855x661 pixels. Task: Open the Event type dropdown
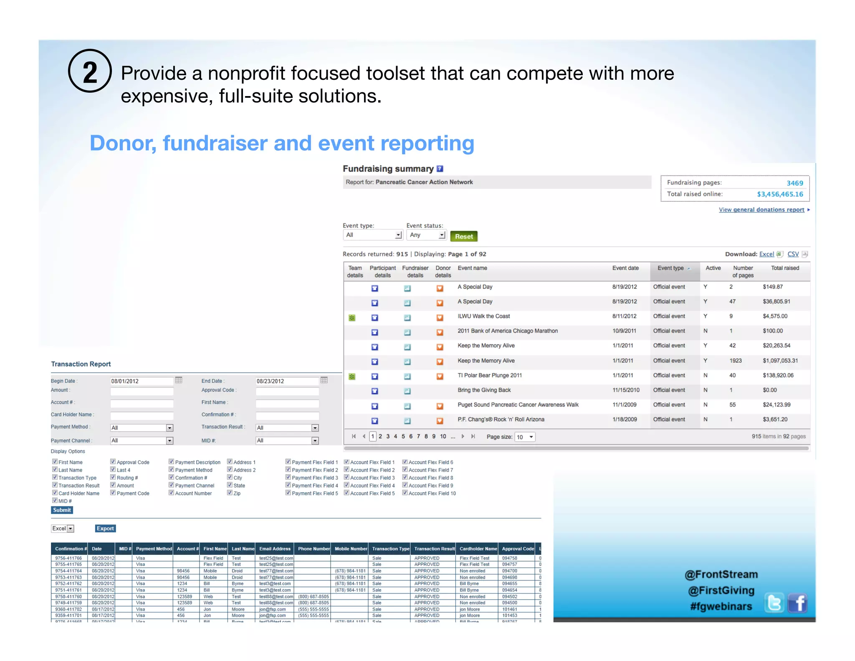[x=373, y=235]
